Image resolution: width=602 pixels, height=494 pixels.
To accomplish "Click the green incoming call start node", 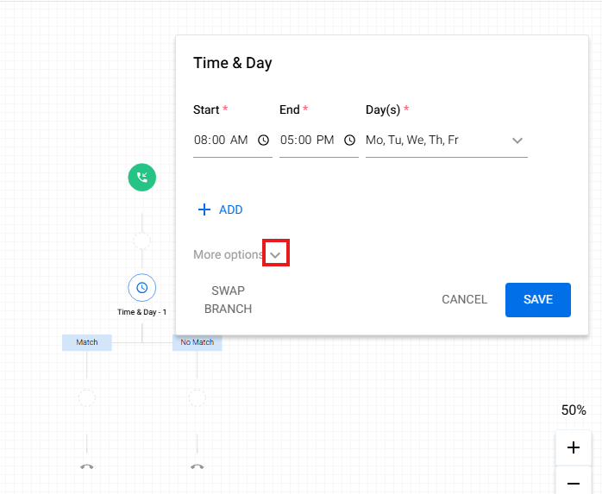I will point(142,178).
